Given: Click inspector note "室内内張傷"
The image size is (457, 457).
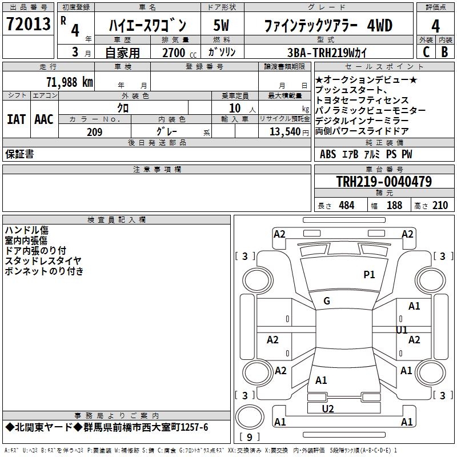Looking at the screenshot, I should pyautogui.click(x=26, y=240).
